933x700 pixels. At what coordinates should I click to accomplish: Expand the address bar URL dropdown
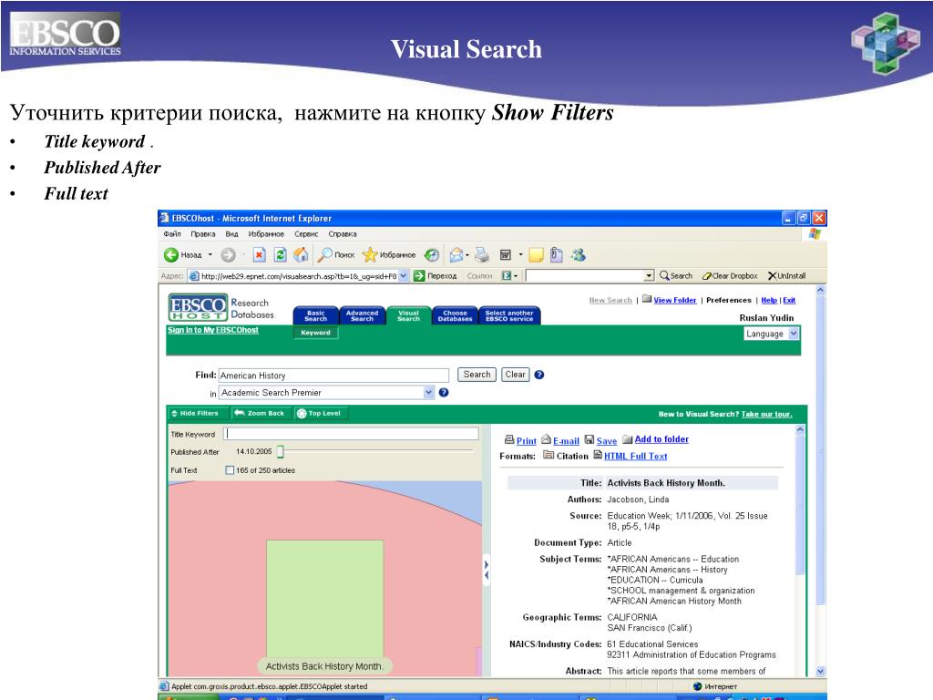[404, 275]
